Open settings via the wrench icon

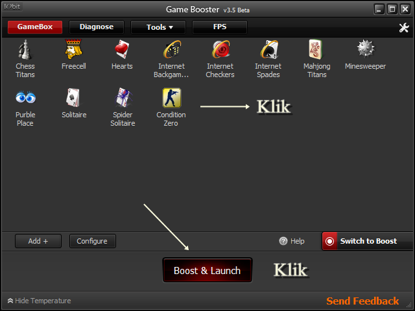[403, 27]
